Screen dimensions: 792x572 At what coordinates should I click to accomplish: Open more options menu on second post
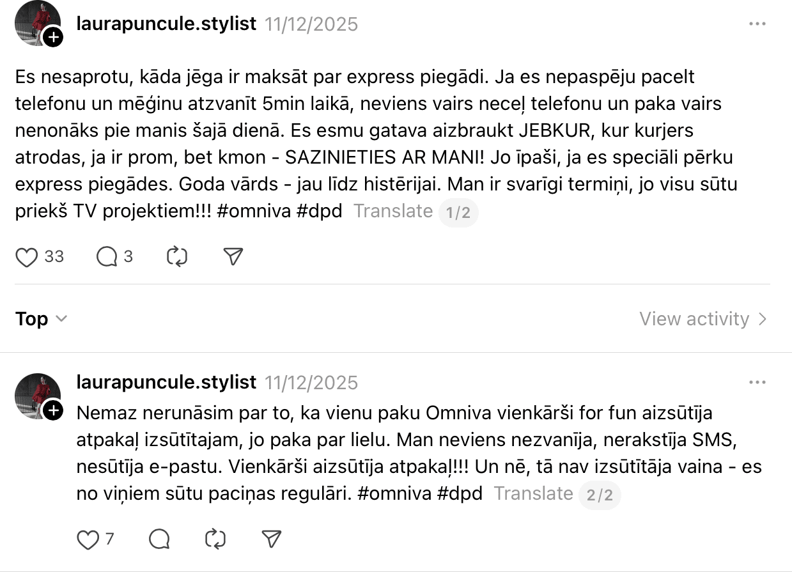point(757,383)
